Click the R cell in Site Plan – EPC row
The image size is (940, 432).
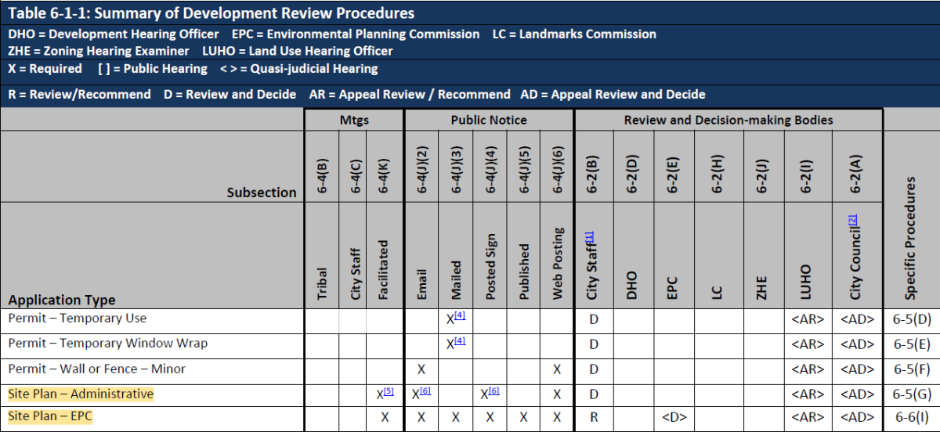[x=593, y=418]
